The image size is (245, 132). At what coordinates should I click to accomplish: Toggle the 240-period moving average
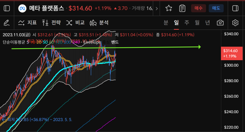coord(76,42)
